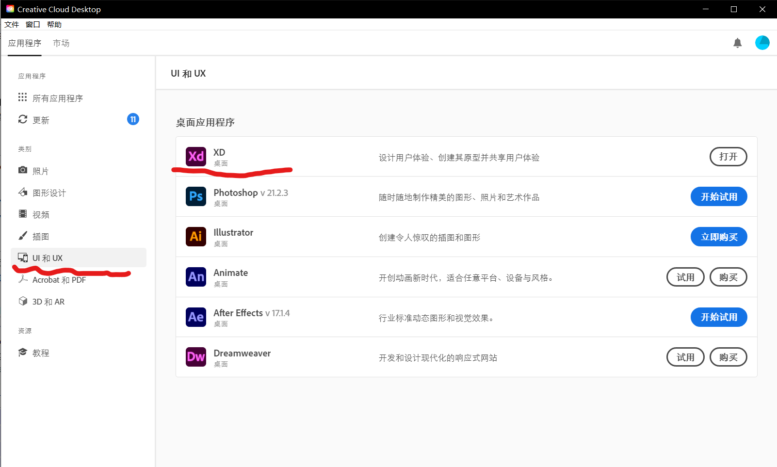The image size is (777, 467).
Task: Click description 设计用户体验、创建其原型并共享用户体验
Action: click(x=459, y=158)
